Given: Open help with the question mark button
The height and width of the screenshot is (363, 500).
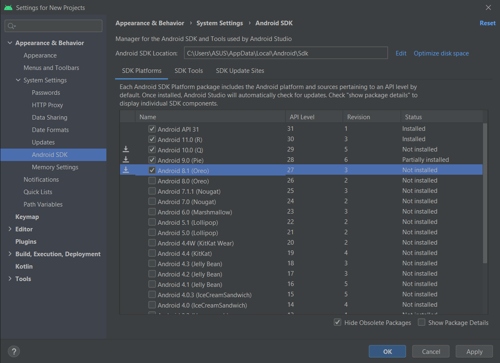Looking at the screenshot, I should [14, 351].
